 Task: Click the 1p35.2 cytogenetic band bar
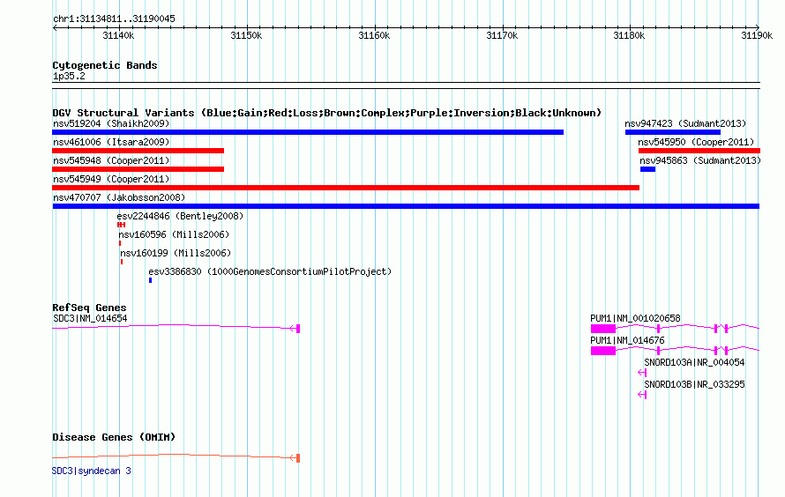(x=406, y=85)
